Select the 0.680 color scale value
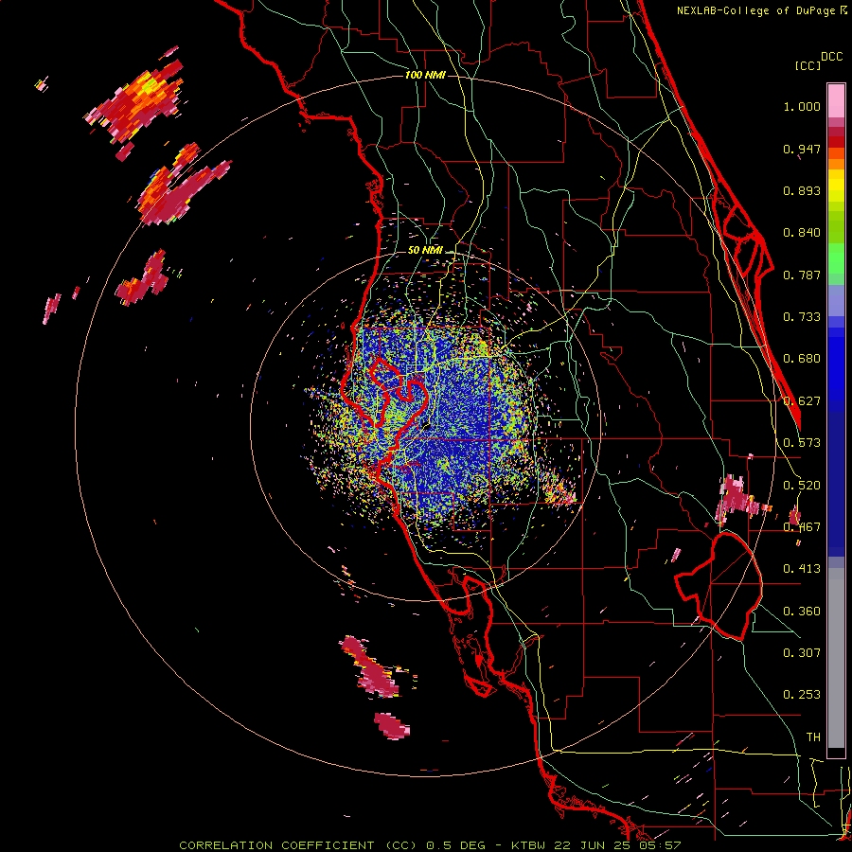The image size is (852, 852). [x=802, y=359]
